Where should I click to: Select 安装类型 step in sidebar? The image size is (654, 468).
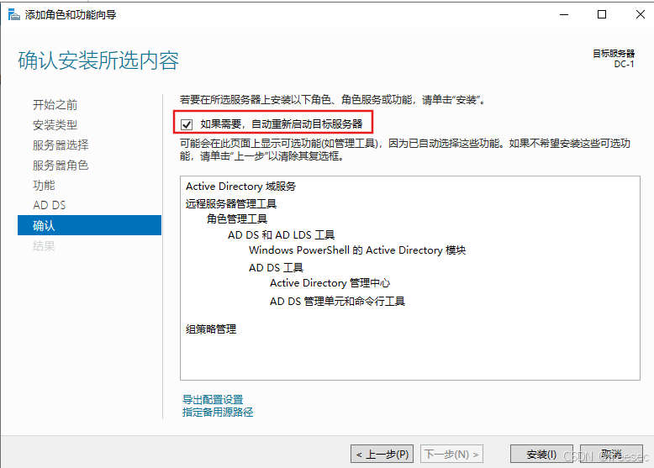tap(55, 124)
